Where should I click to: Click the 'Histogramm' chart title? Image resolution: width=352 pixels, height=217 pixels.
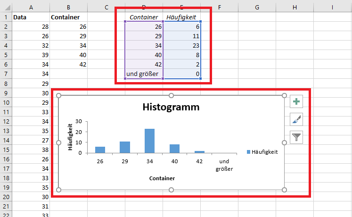(171, 107)
